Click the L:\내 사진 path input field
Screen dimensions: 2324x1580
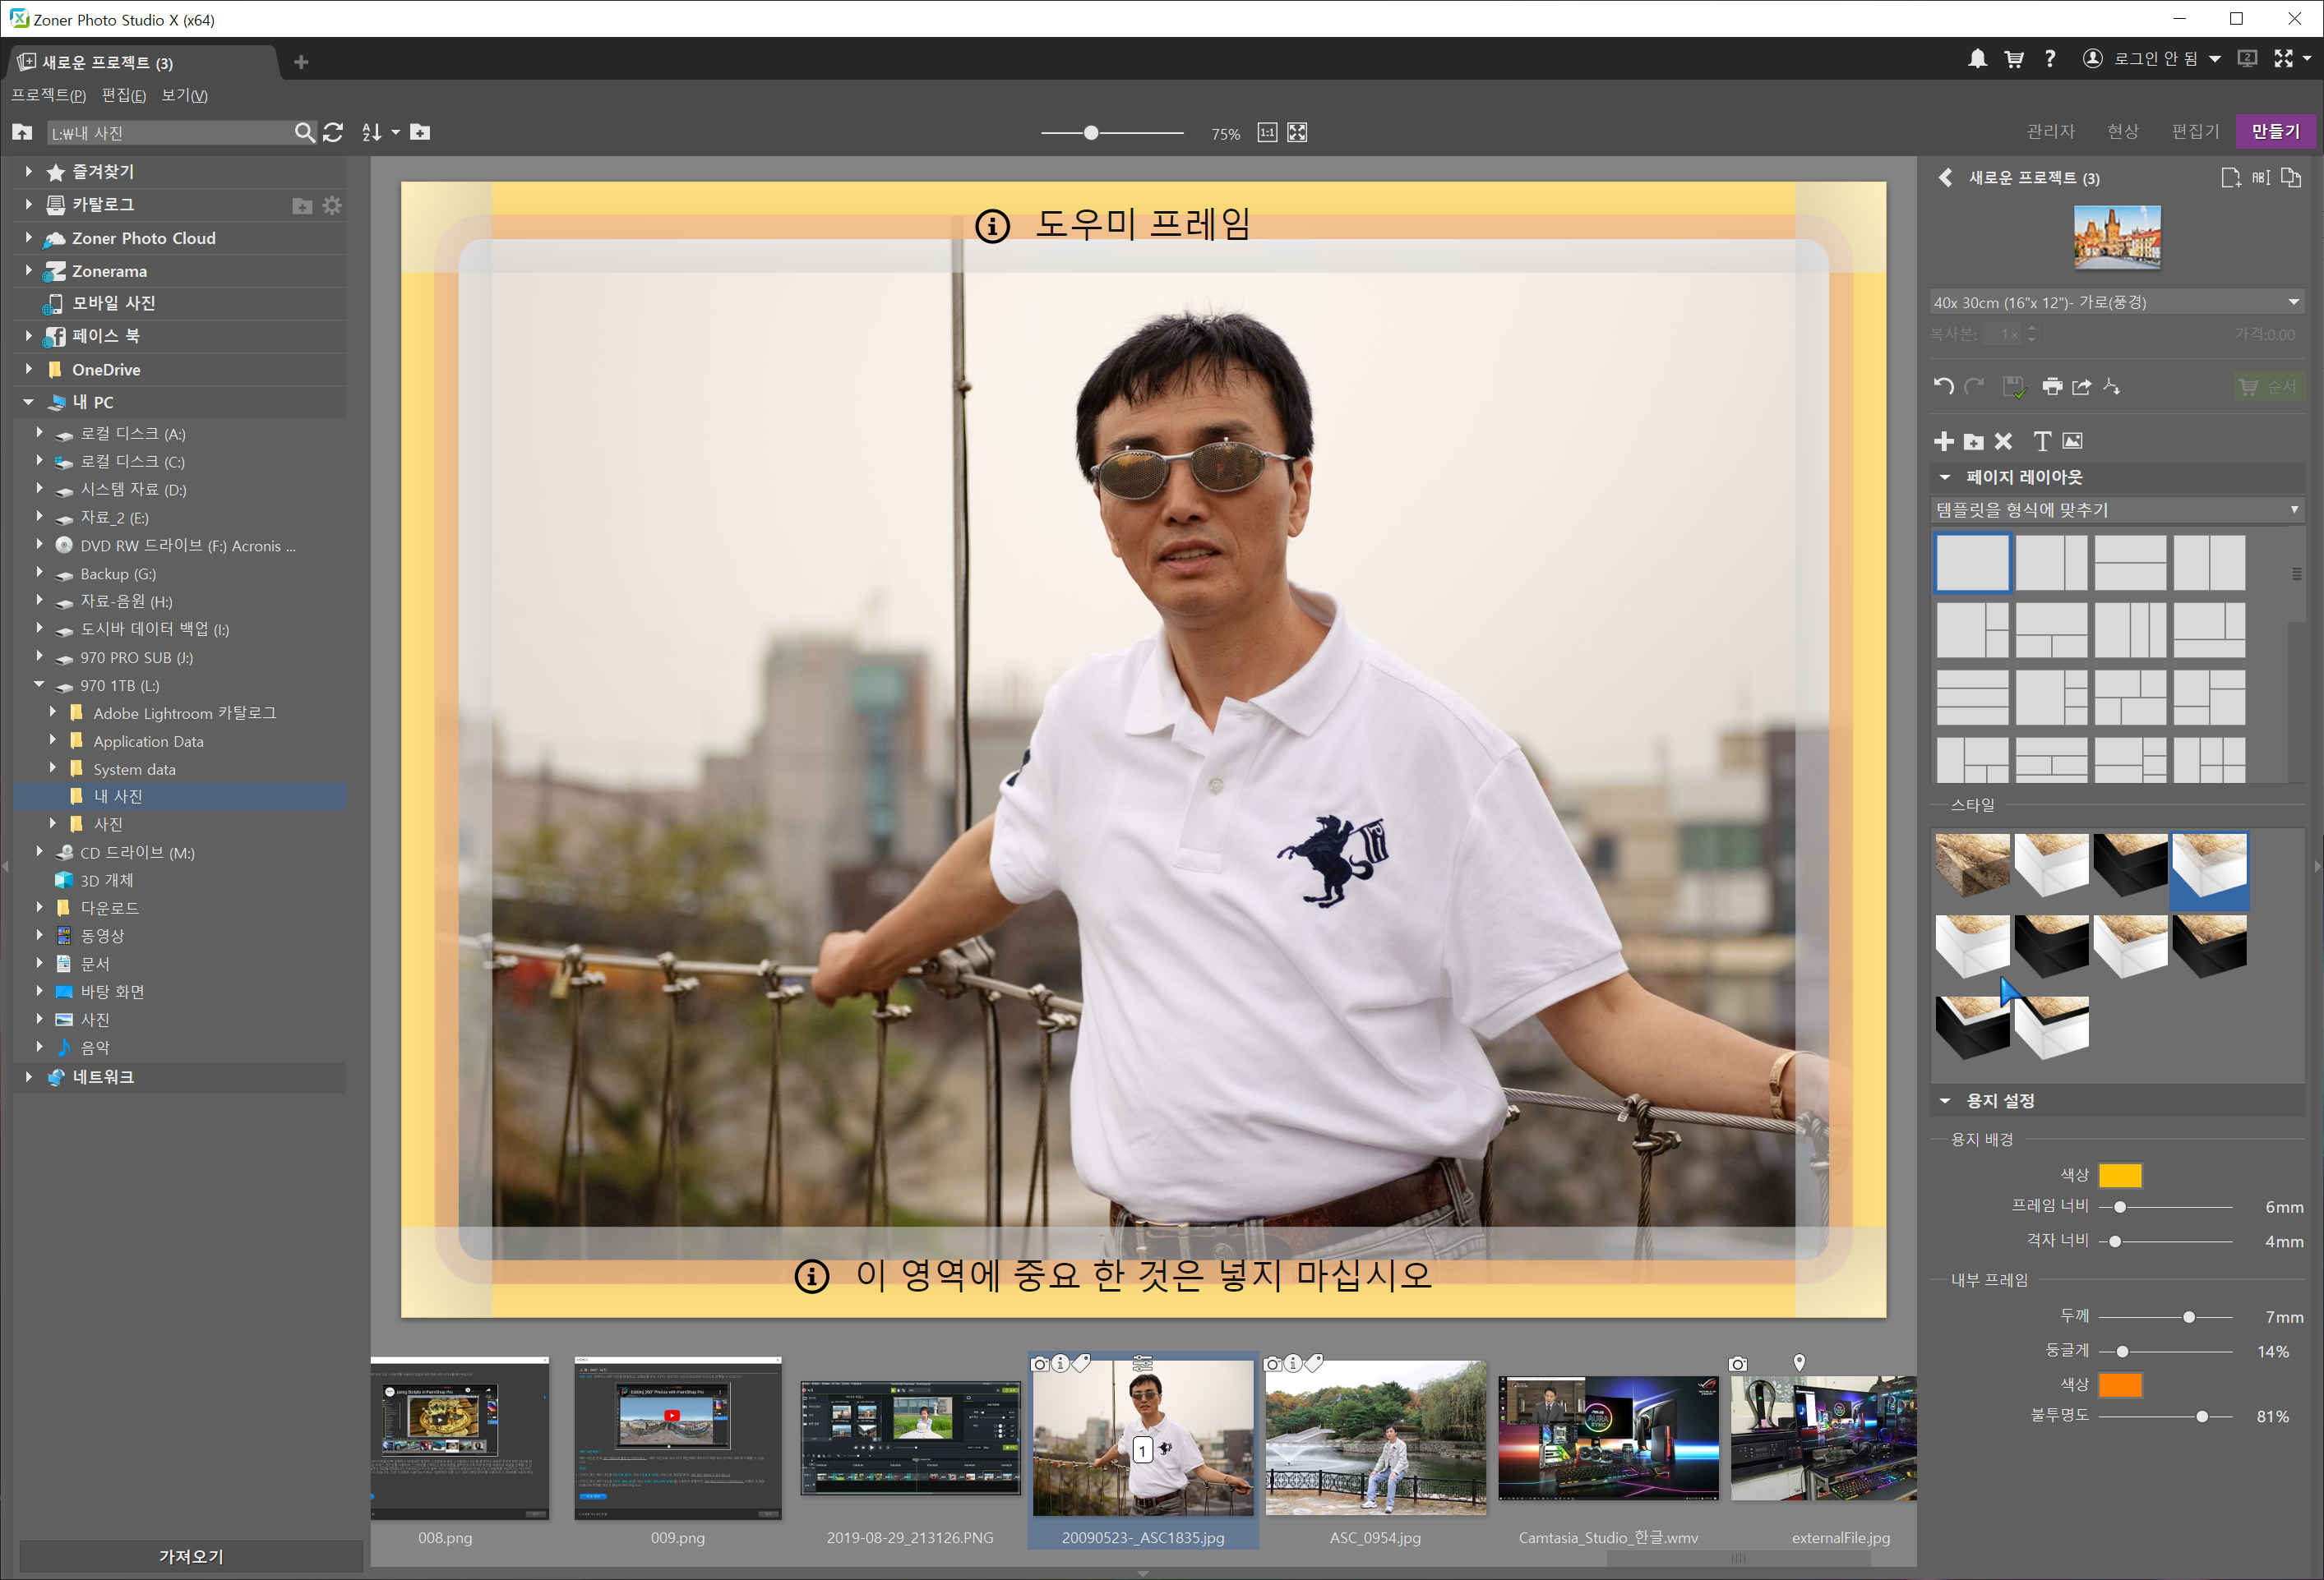(x=170, y=133)
